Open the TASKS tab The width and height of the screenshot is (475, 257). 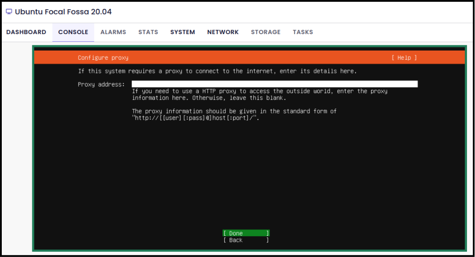pos(303,32)
